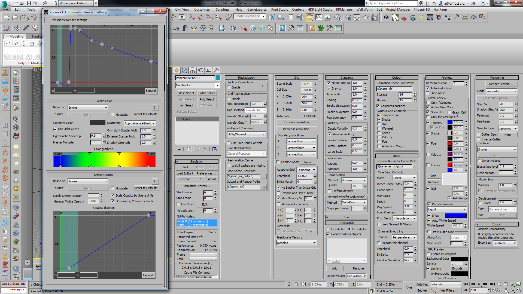Click the Render Setup teapot icon
523x294 pixels.
(x=348, y=17)
